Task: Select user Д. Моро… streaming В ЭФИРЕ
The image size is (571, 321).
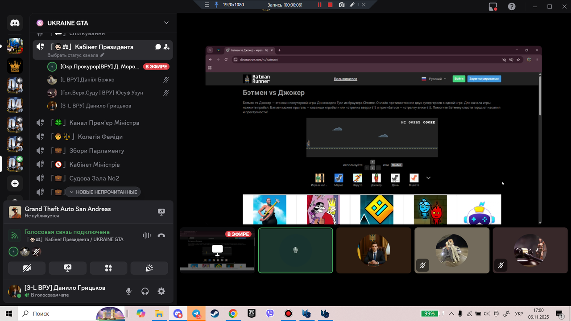Action: [x=108, y=66]
